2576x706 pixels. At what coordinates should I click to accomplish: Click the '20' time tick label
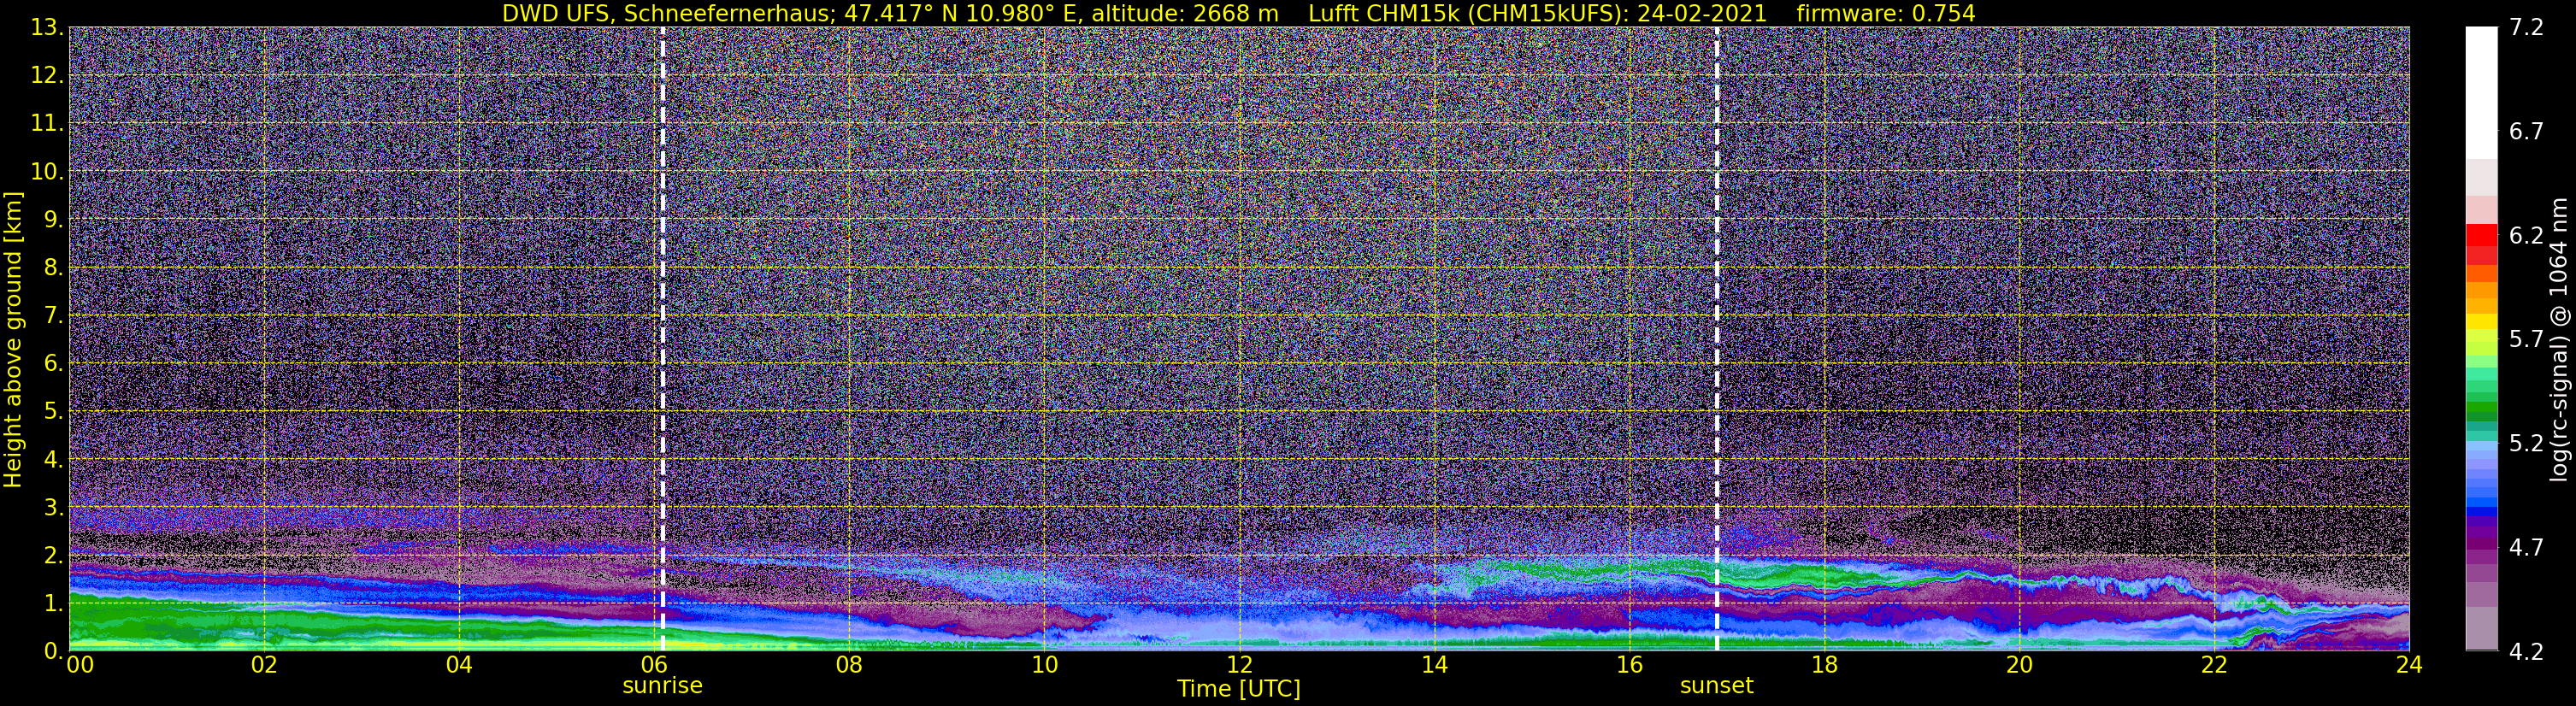(2019, 665)
